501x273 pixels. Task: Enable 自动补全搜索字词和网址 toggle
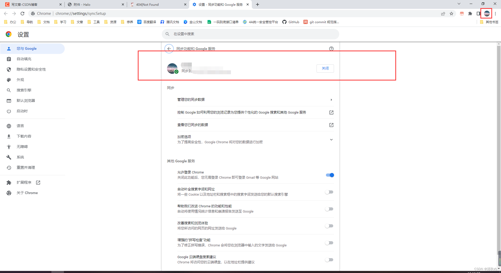tap(329, 192)
